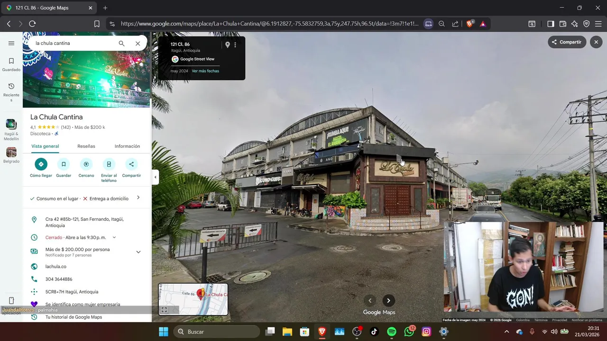Toggle the browser sidebar panel icon

(x=551, y=24)
